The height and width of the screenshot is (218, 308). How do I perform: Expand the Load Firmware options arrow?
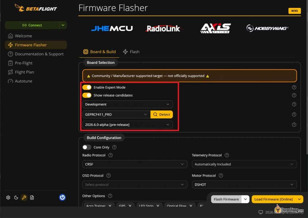click(x=299, y=199)
